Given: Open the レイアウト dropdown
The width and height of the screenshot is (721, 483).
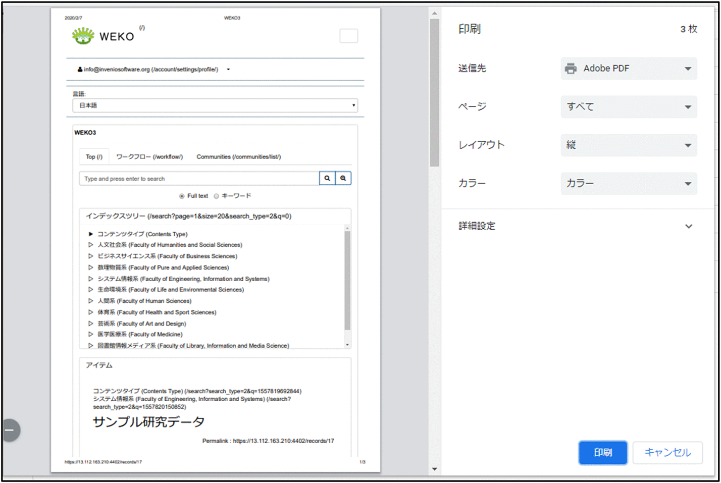Looking at the screenshot, I should [629, 145].
